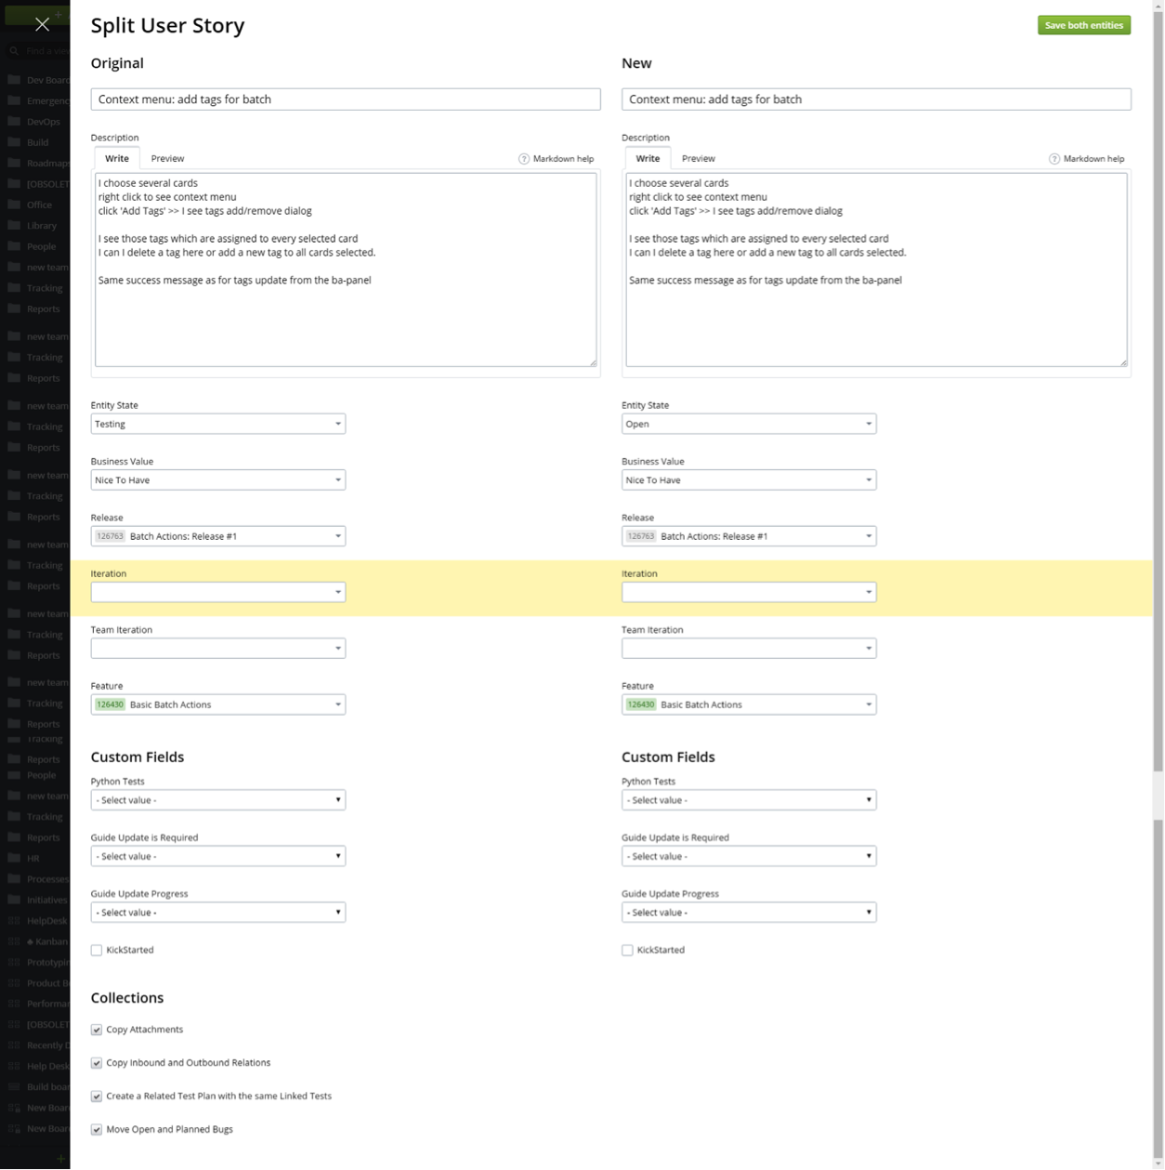Image resolution: width=1165 pixels, height=1170 pixels.
Task: Uncheck Copy Attachments checkbox
Action: point(97,1030)
